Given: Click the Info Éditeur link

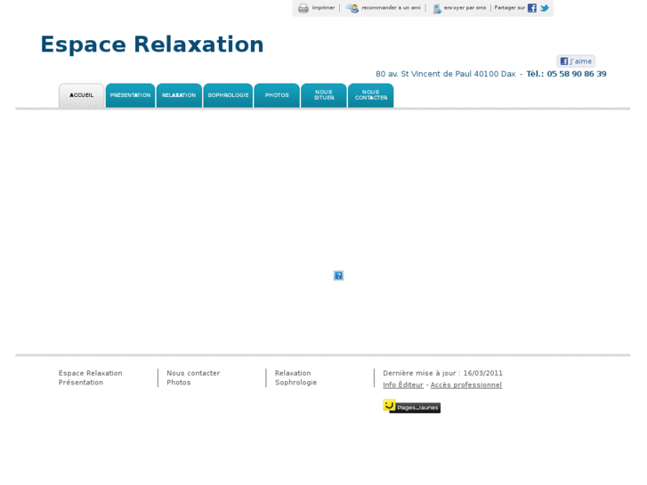Looking at the screenshot, I should pyautogui.click(x=403, y=384).
